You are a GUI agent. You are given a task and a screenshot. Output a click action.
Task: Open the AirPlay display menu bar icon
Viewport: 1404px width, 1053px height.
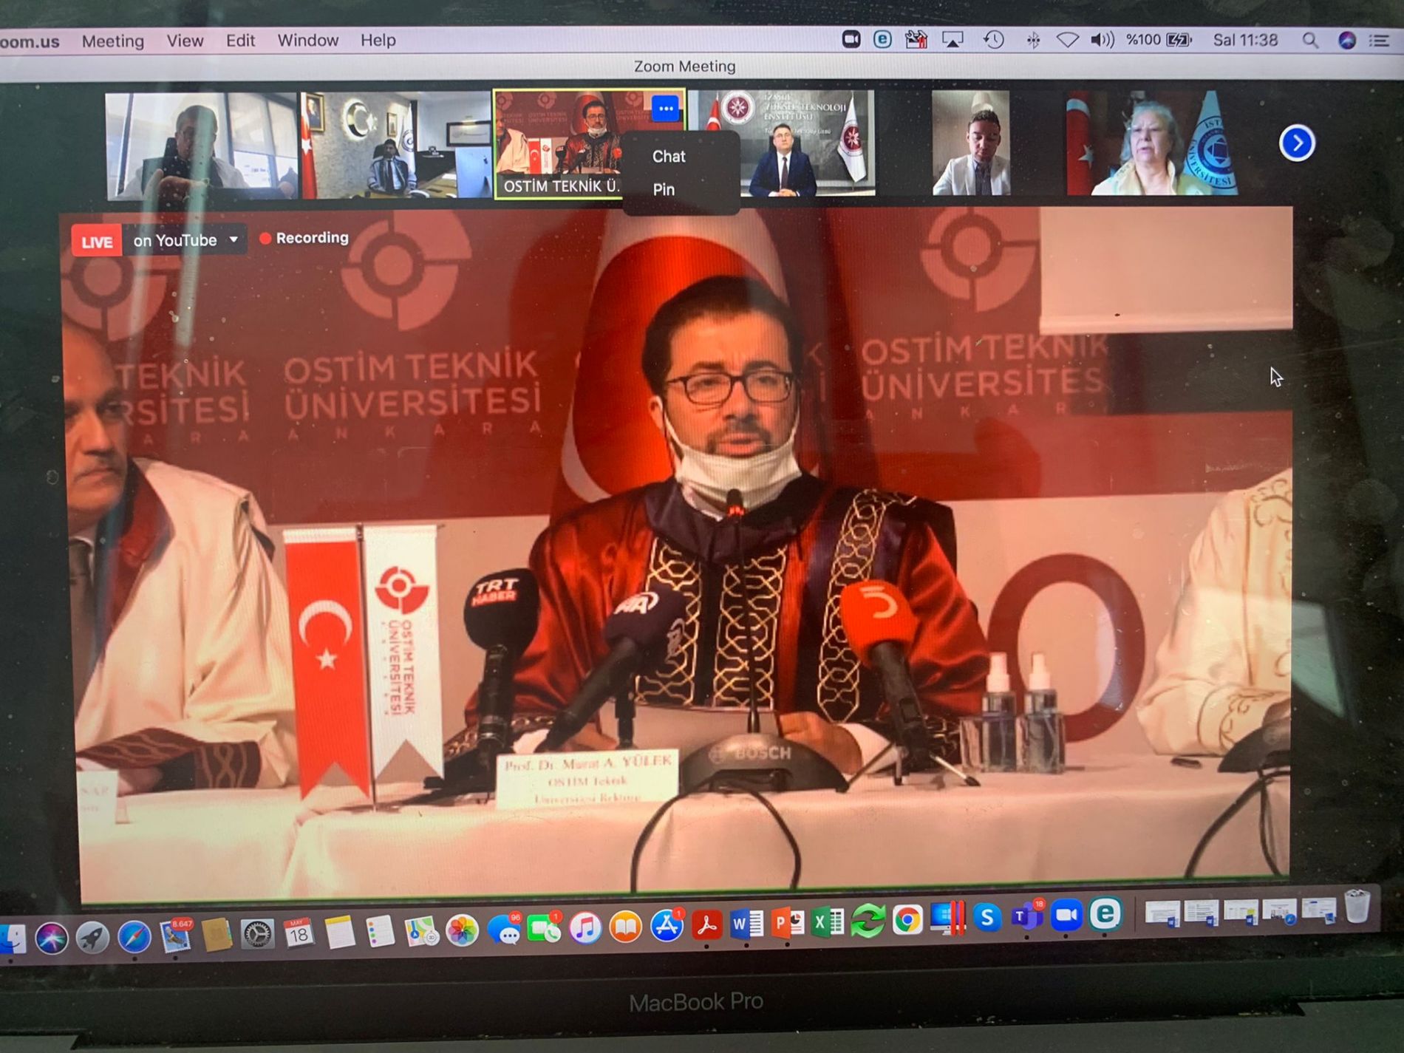(953, 40)
